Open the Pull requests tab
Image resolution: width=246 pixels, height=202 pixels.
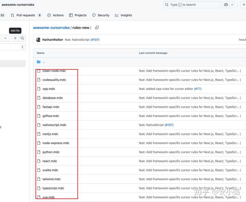(26, 15)
